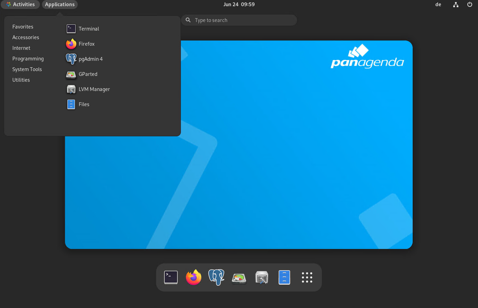Open Files from the dock
Image resolution: width=478 pixels, height=308 pixels.
(284, 277)
